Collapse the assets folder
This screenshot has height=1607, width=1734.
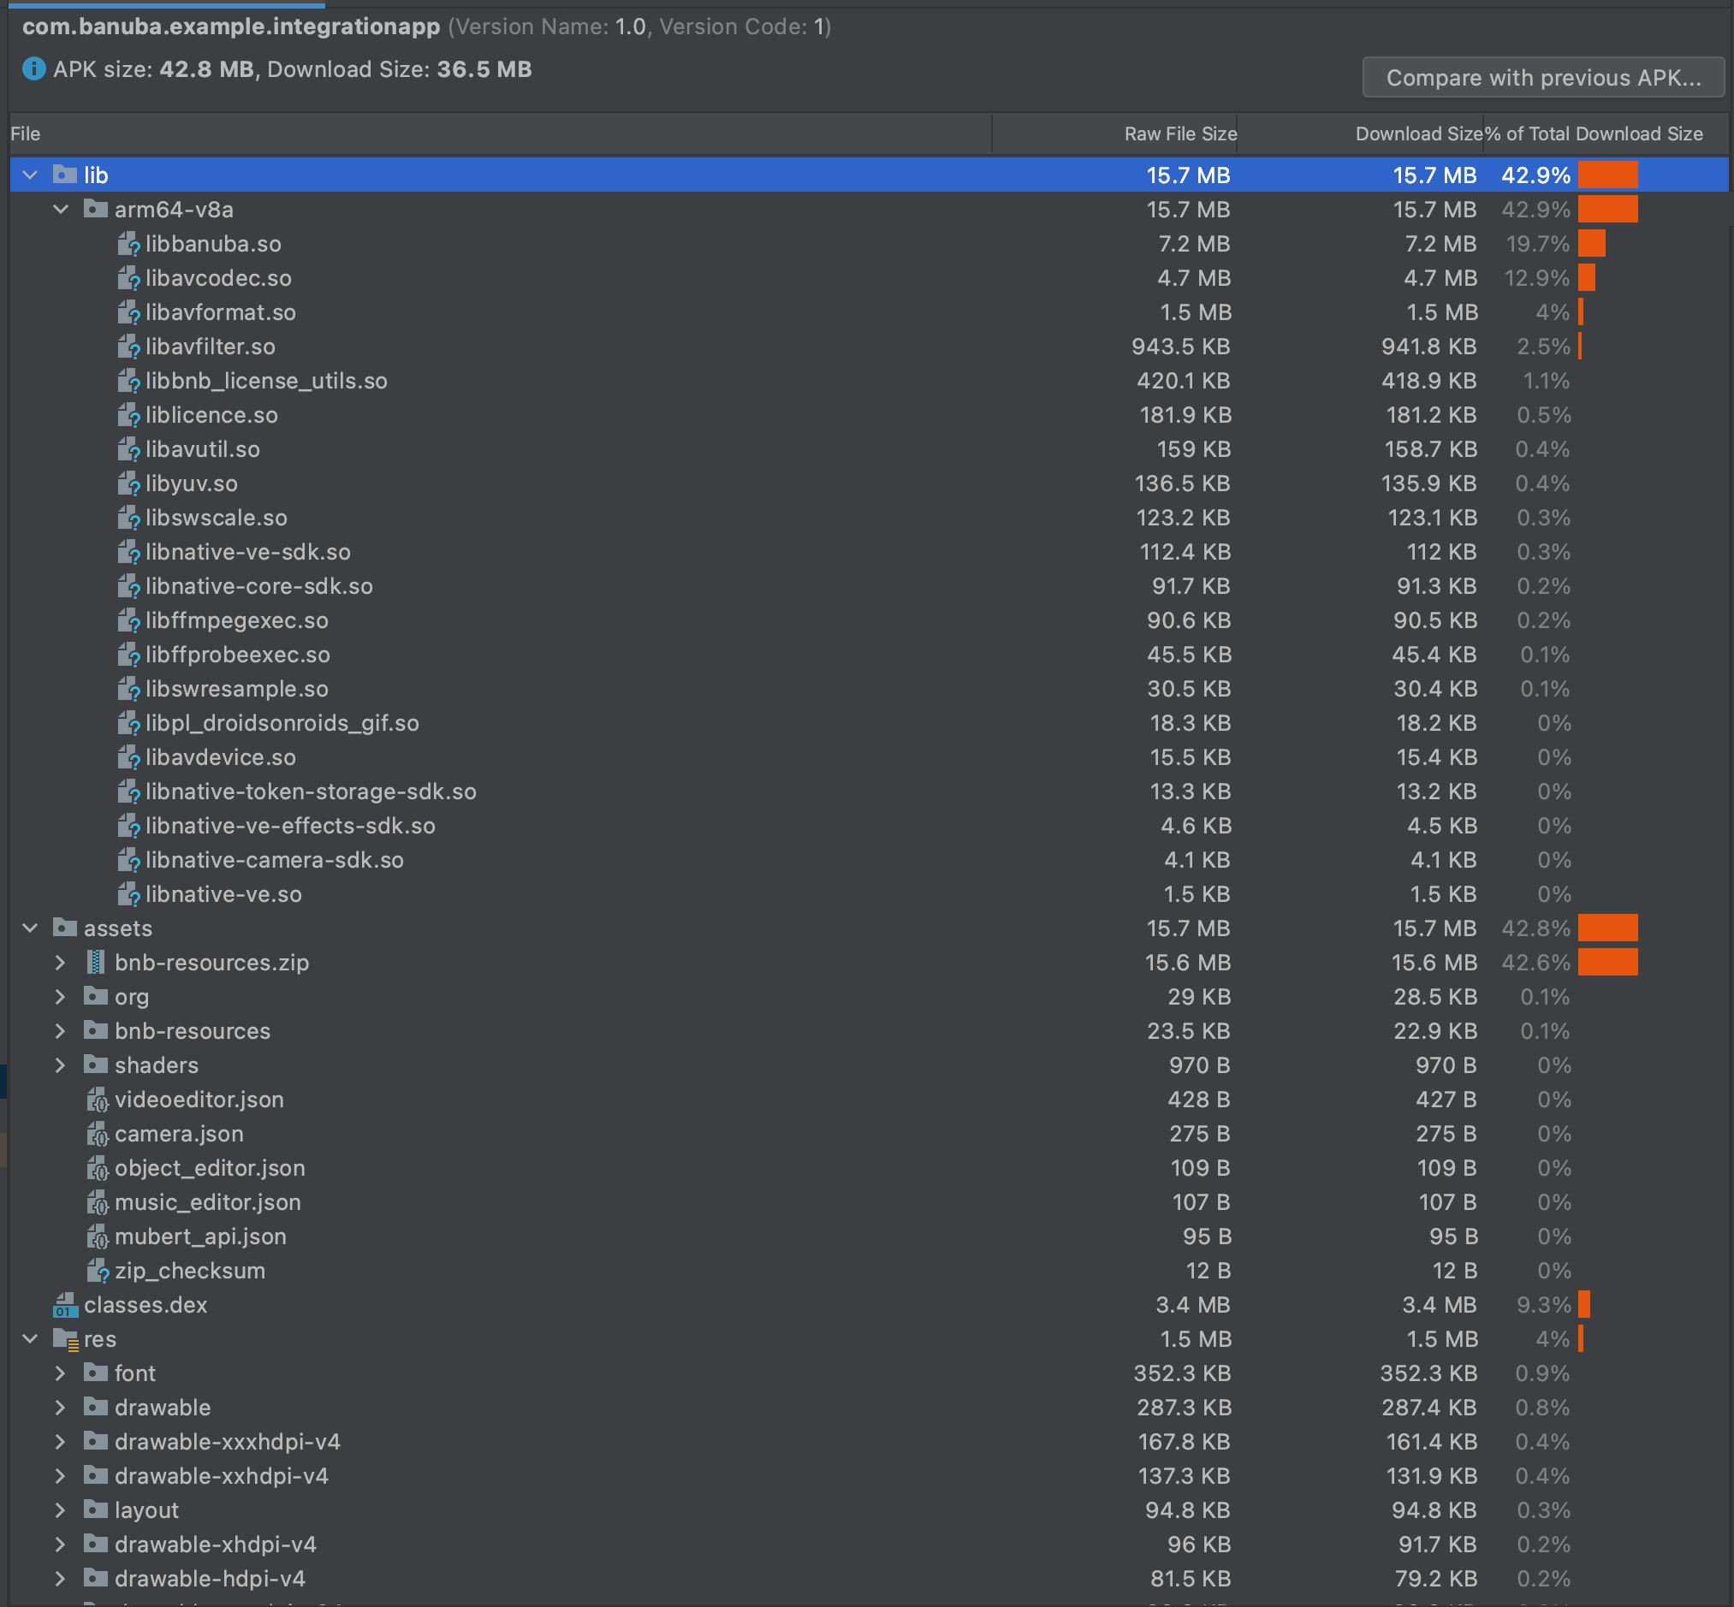click(31, 928)
